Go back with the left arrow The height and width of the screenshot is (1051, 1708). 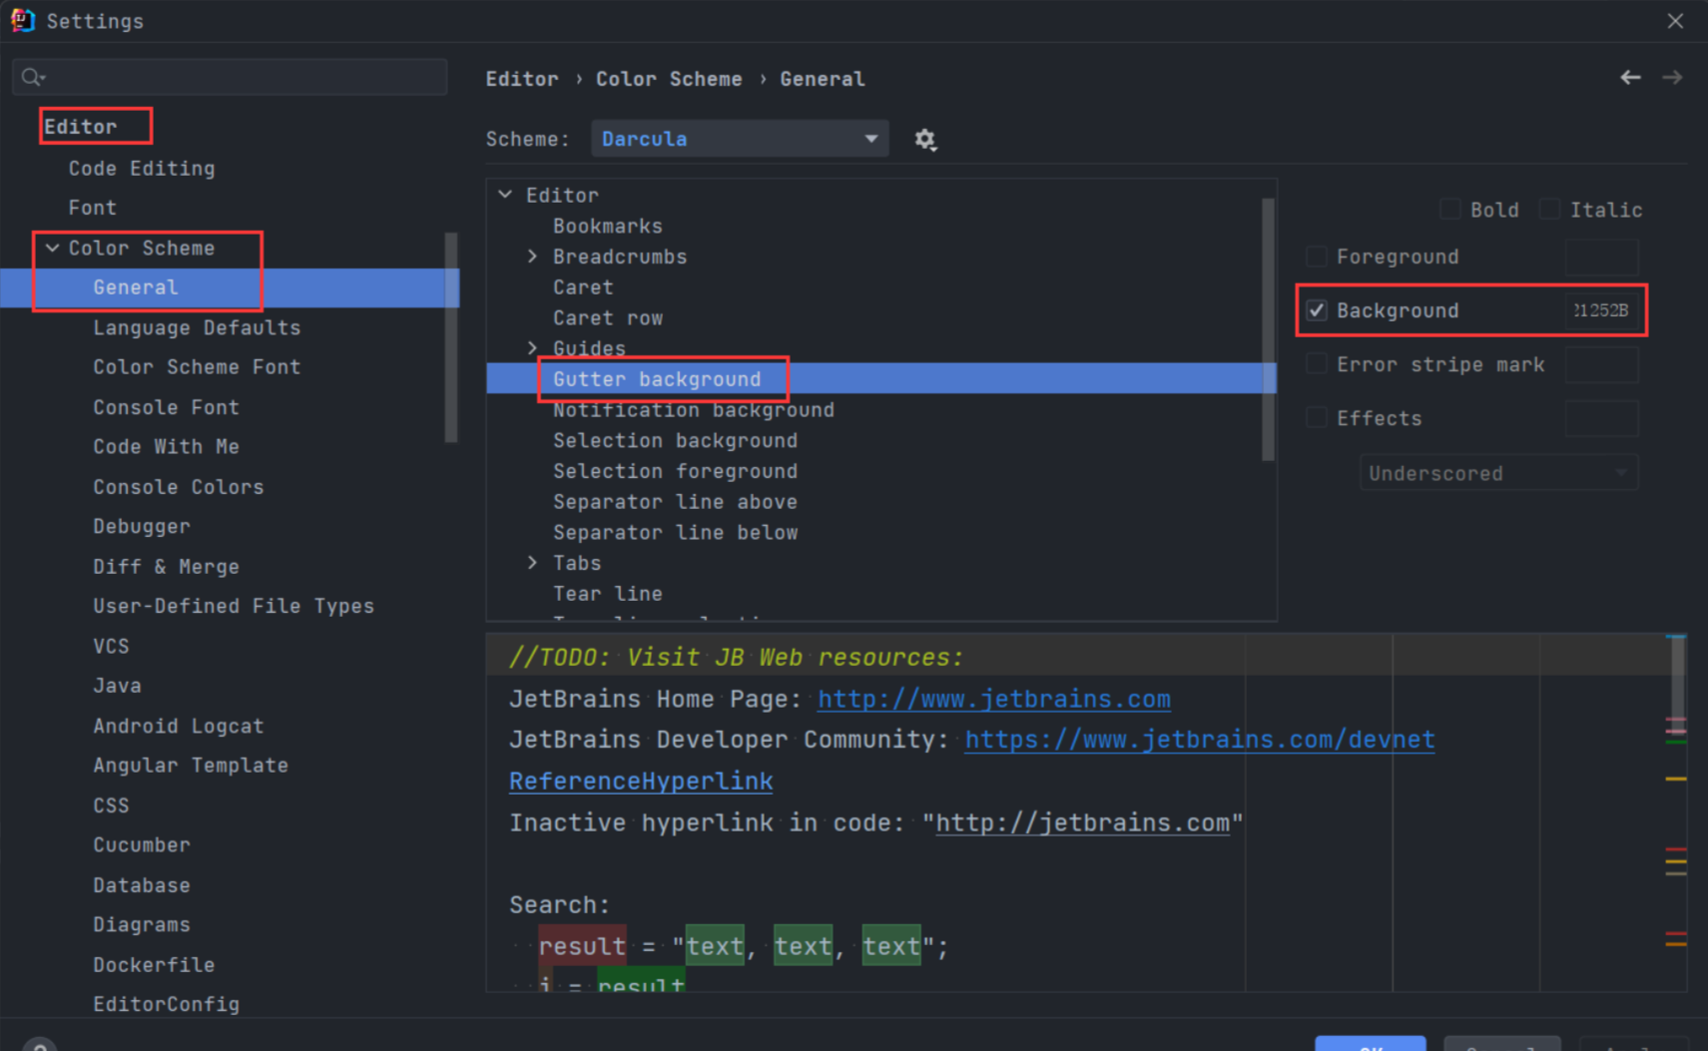pos(1630,78)
